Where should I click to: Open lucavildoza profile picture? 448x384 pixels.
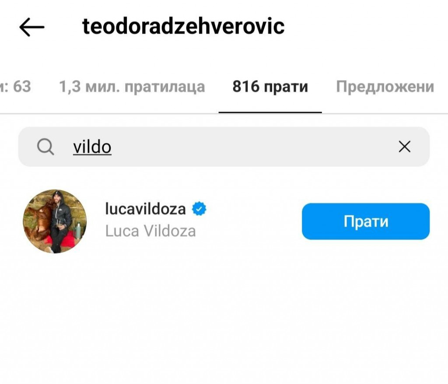55,221
